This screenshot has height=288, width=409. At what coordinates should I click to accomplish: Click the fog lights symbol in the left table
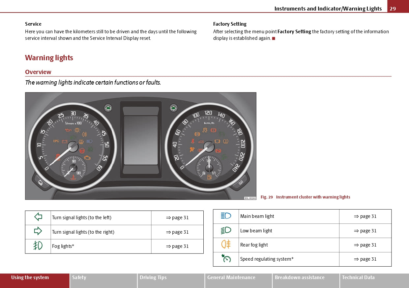38,246
